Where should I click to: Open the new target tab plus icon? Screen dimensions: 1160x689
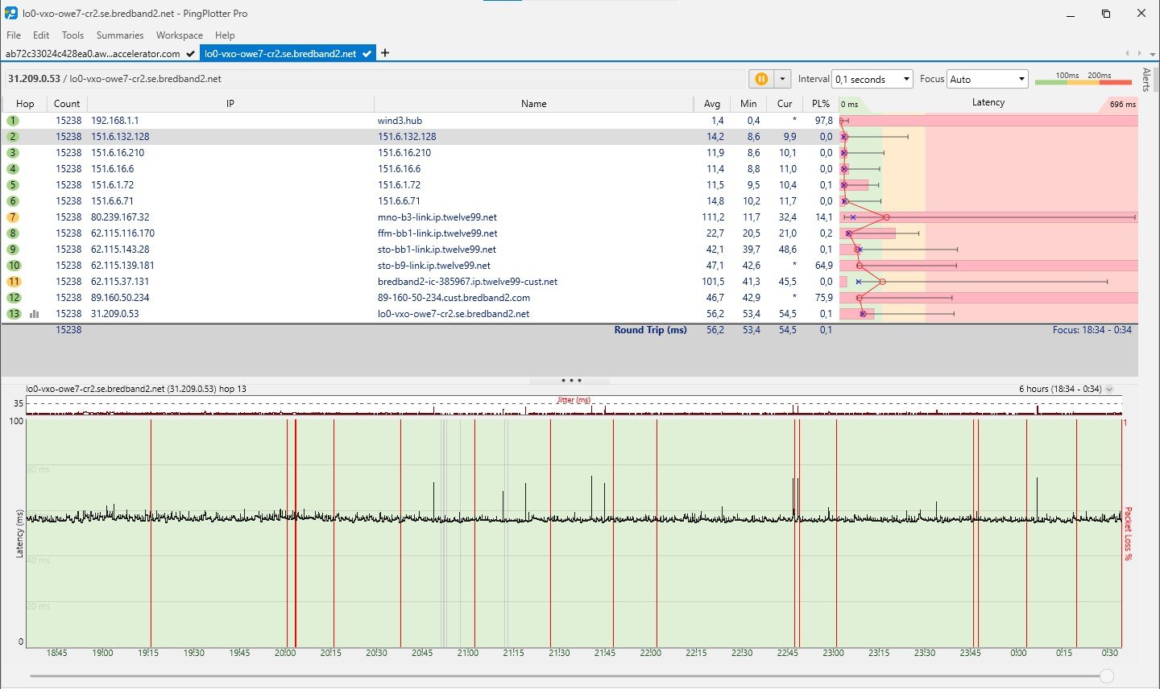click(385, 53)
